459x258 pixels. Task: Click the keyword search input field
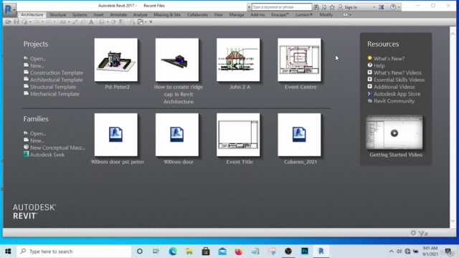[282, 7]
